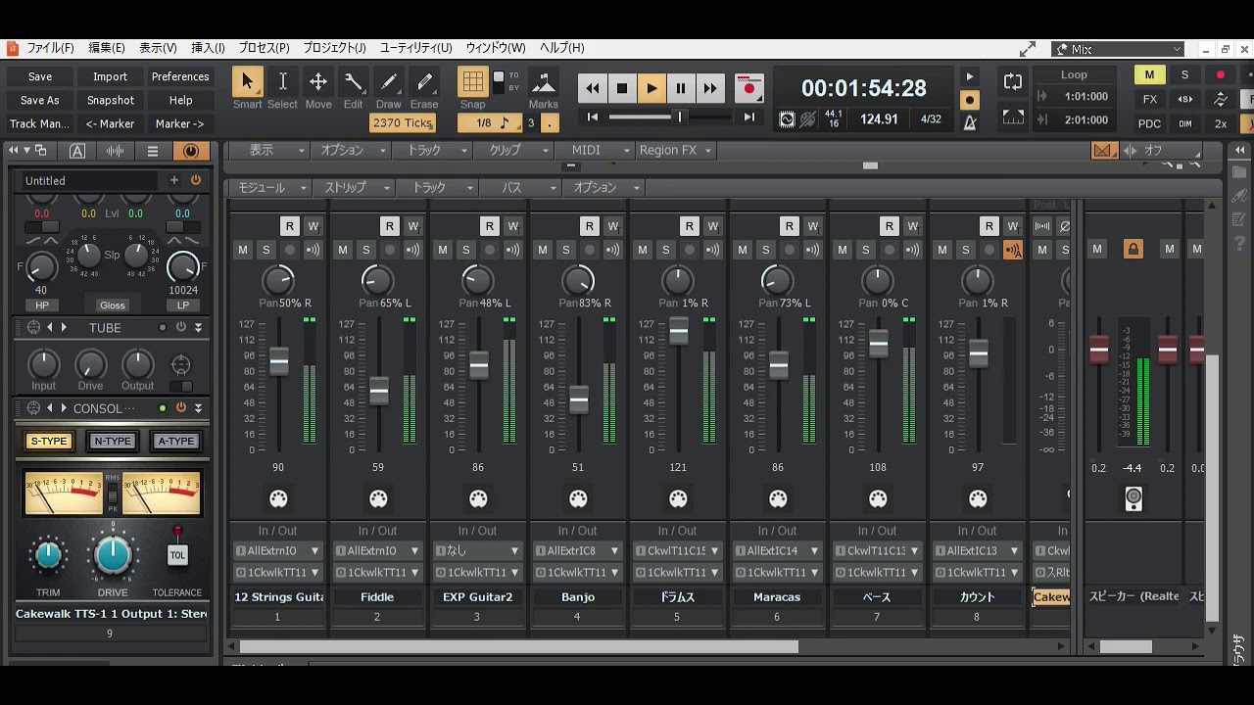Screen dimensions: 1254x705
Task: Open the ヘルプ(H) menu
Action: tap(562, 48)
